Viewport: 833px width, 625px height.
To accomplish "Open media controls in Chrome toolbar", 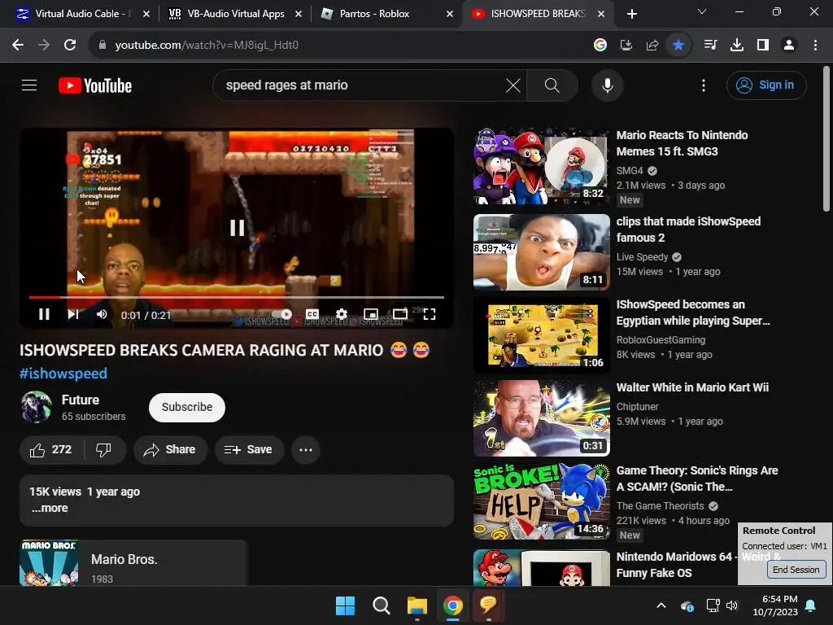I will click(x=710, y=46).
